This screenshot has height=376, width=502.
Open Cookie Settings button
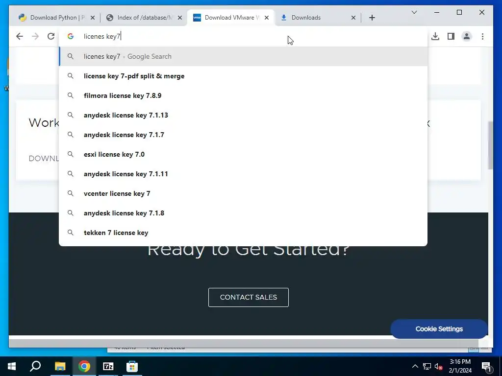(439, 329)
